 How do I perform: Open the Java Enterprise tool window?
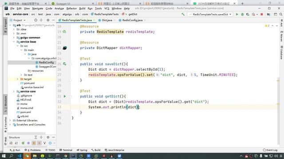[x=114, y=150]
